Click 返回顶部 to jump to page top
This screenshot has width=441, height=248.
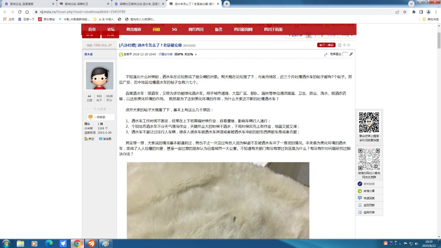pos(360,205)
